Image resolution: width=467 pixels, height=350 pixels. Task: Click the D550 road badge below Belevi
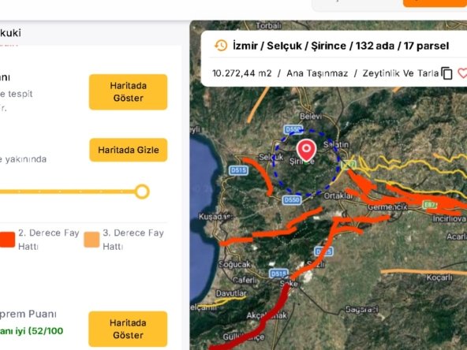293,129
